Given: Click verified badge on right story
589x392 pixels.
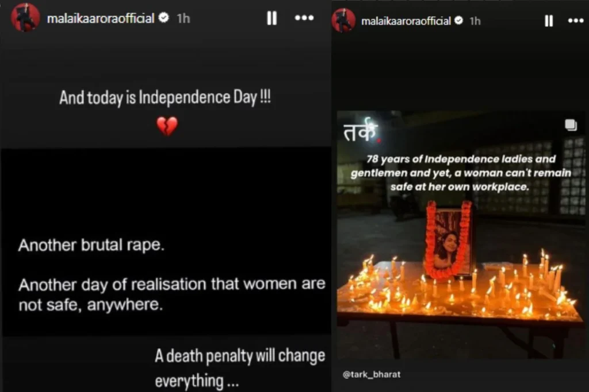Looking at the screenshot, I should click(x=458, y=21).
